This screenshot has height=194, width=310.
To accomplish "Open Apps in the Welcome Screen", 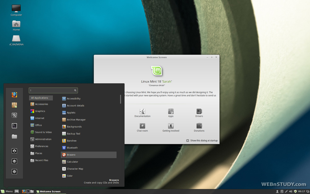I will click(171, 113).
